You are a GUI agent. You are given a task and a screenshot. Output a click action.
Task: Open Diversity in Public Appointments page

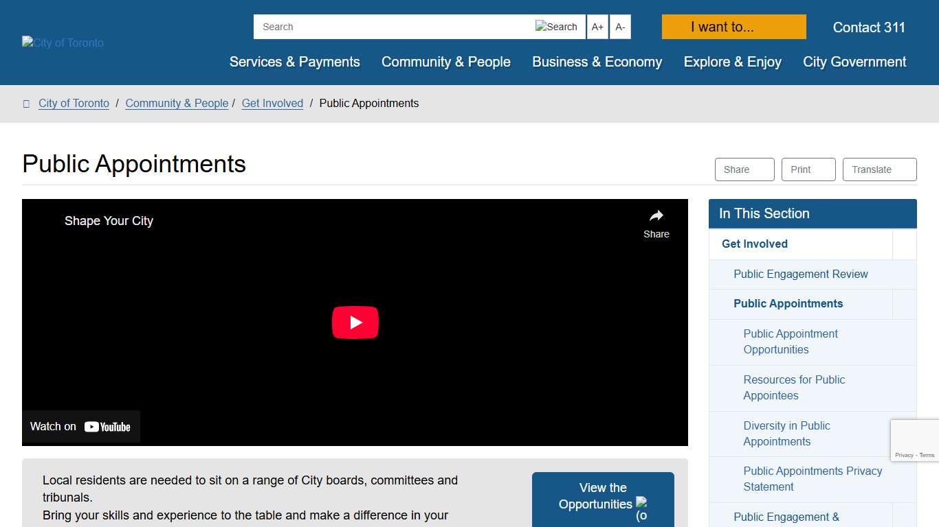(786, 434)
